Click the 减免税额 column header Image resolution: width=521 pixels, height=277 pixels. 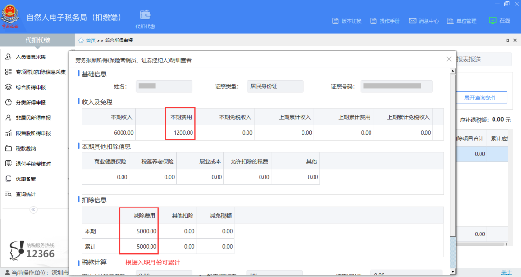[x=220, y=216]
